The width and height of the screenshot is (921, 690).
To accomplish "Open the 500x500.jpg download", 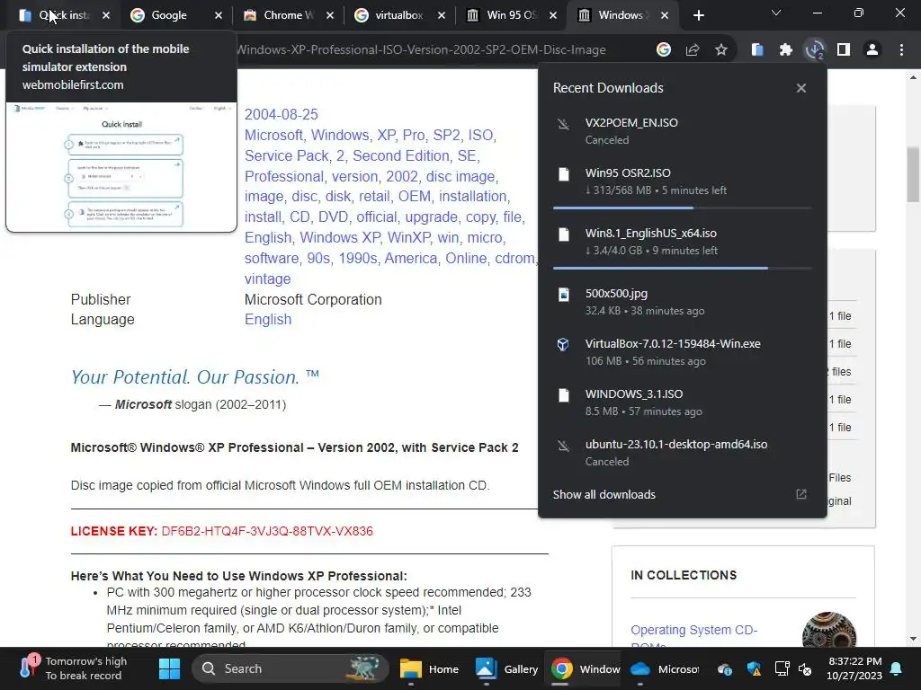I will click(x=683, y=302).
